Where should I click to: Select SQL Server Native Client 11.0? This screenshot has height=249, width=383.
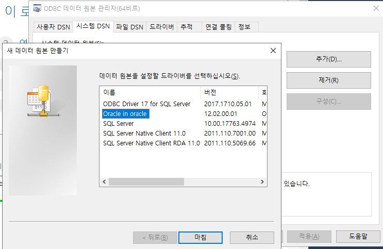tap(144, 133)
